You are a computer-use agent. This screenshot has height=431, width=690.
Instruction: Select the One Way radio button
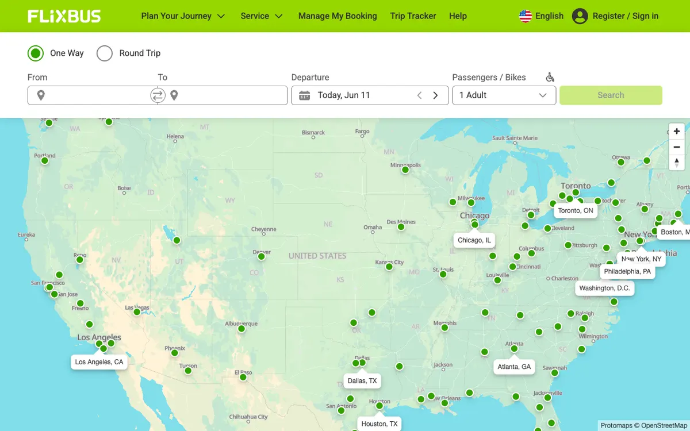click(x=36, y=53)
